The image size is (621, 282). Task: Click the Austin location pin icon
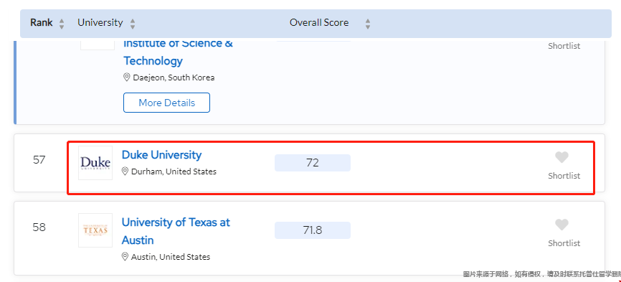[125, 257]
